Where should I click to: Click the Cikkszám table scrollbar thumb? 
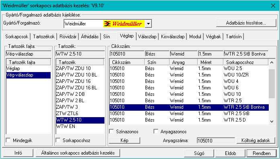coord(272,84)
